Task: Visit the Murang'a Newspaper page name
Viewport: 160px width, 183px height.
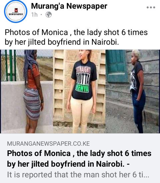Action: click(x=69, y=6)
